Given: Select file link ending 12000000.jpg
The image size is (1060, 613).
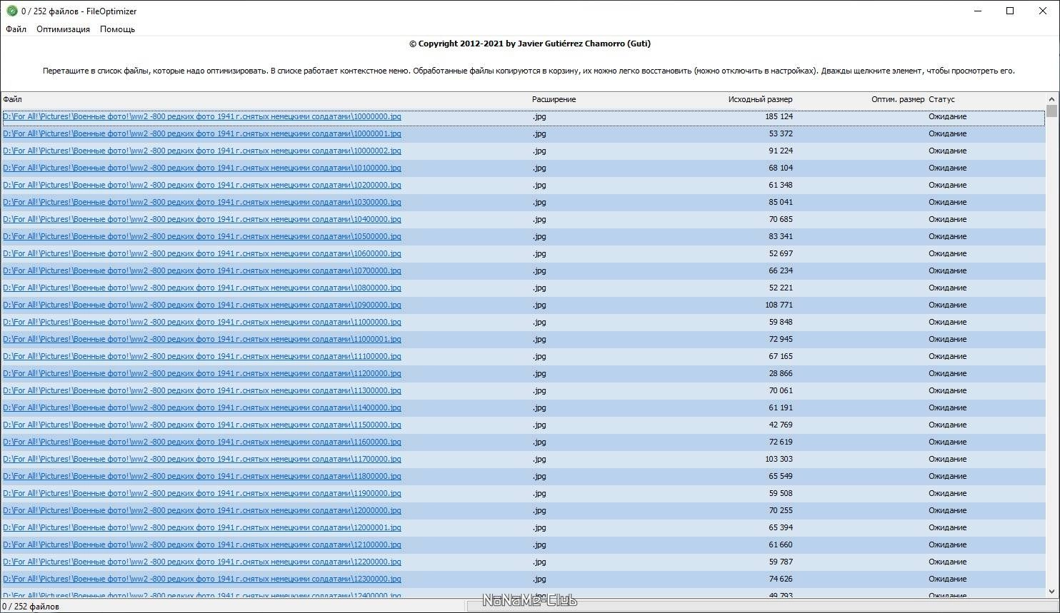Looking at the screenshot, I should [202, 510].
